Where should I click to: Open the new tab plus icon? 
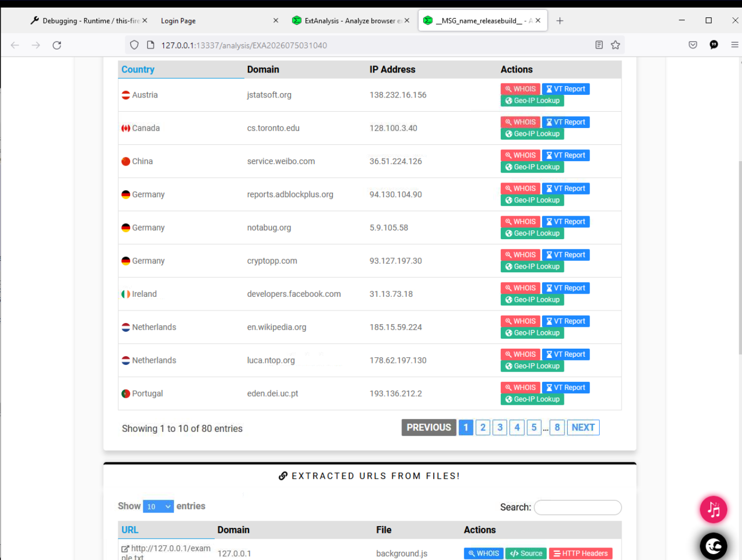click(x=559, y=21)
